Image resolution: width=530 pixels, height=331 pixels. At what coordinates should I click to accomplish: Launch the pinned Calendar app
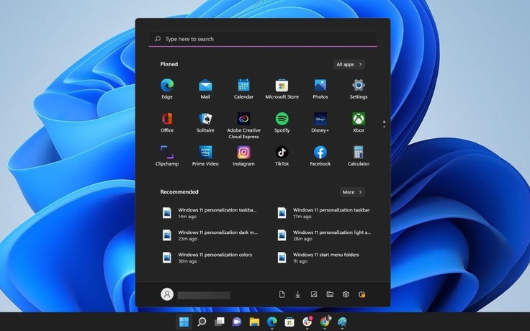point(243,89)
